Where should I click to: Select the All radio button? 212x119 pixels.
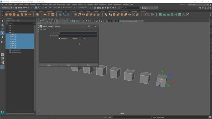coord(82,38)
